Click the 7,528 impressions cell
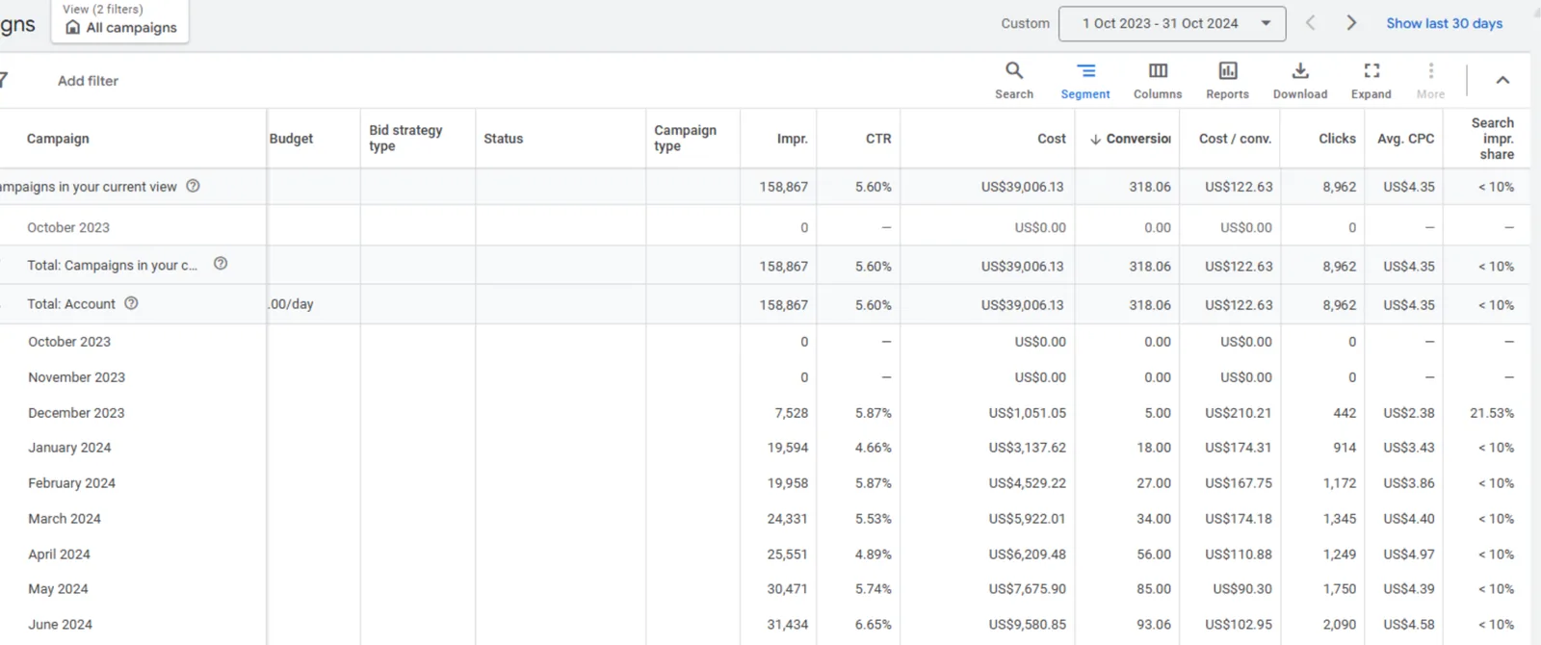Viewport: 1541px width, 645px height. pyautogui.click(x=792, y=413)
